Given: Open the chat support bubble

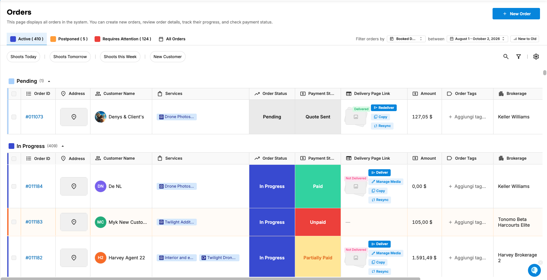Looking at the screenshot, I should (x=534, y=270).
